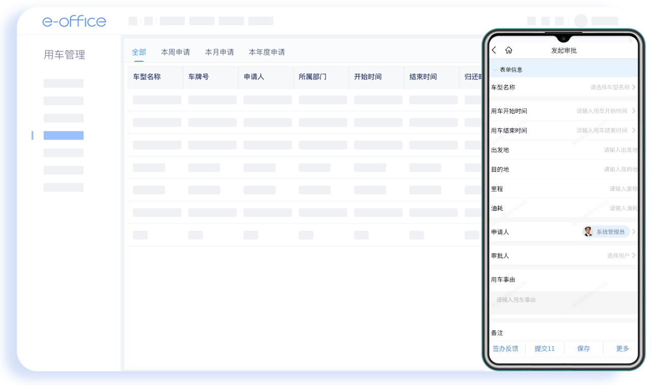This screenshot has height=385, width=651.
Task: Click the e-office logo
Action: pos(74,21)
